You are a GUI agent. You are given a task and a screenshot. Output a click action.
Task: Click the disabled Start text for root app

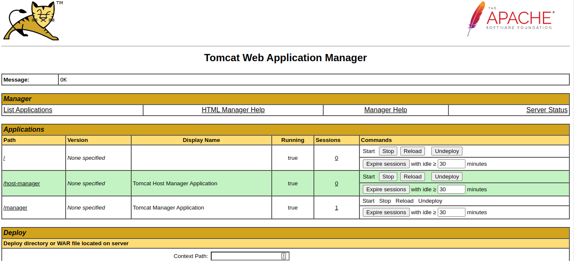pos(369,151)
